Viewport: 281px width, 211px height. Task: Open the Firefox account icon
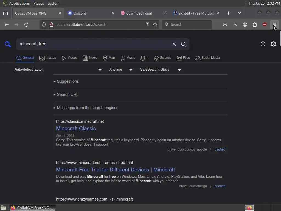click(245, 24)
